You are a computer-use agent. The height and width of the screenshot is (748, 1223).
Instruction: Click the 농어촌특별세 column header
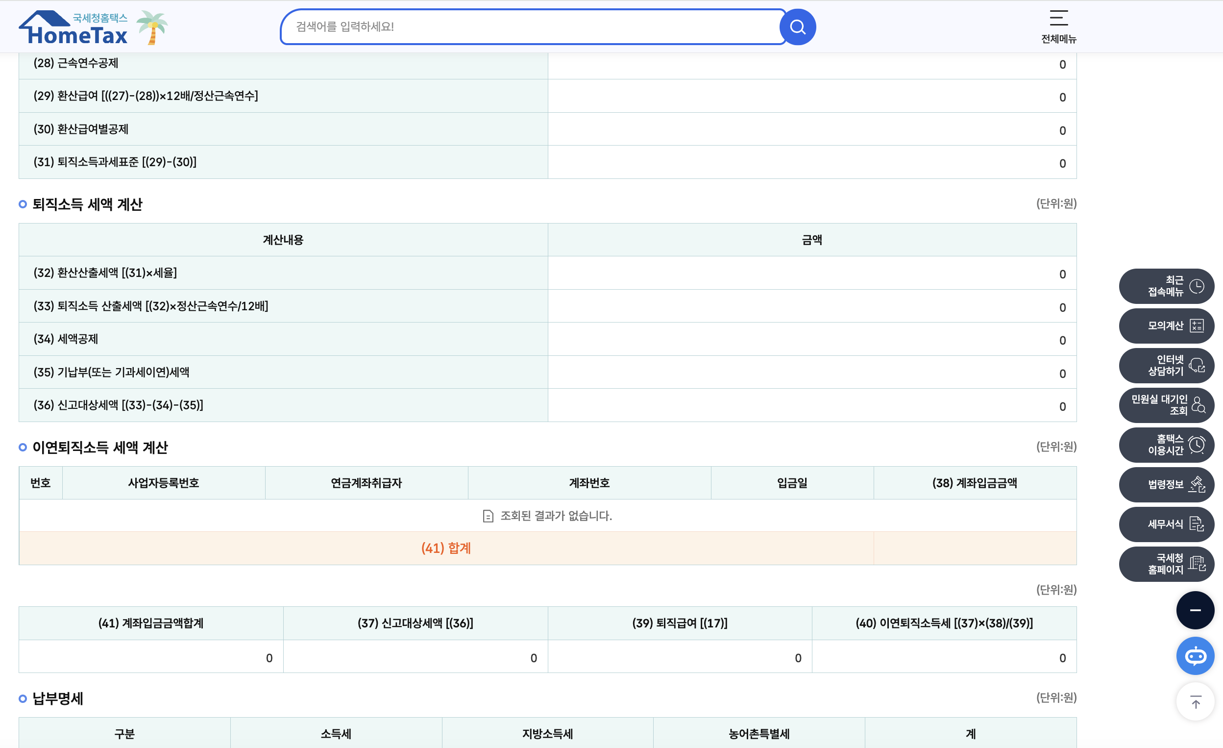click(x=759, y=734)
